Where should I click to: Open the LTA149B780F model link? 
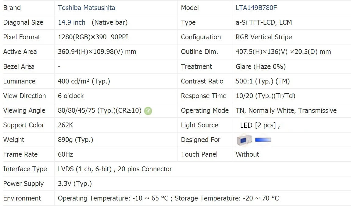[x=256, y=8]
